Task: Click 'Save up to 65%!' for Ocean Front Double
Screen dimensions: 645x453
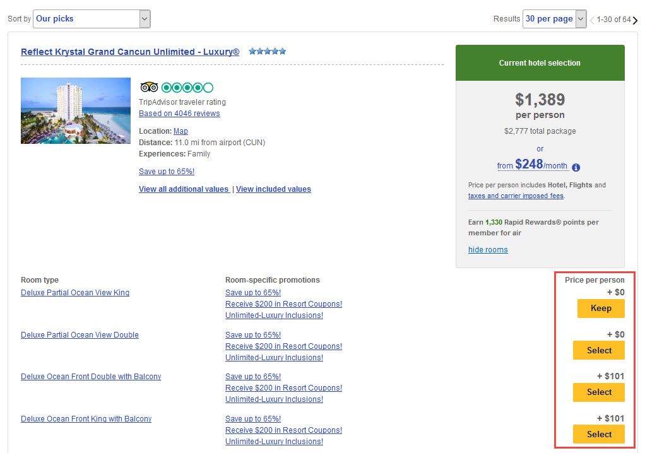Action: coord(253,377)
